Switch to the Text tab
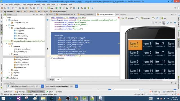 58,79
